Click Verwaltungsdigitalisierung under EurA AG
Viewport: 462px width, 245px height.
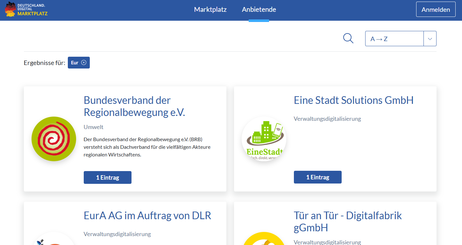pos(117,234)
